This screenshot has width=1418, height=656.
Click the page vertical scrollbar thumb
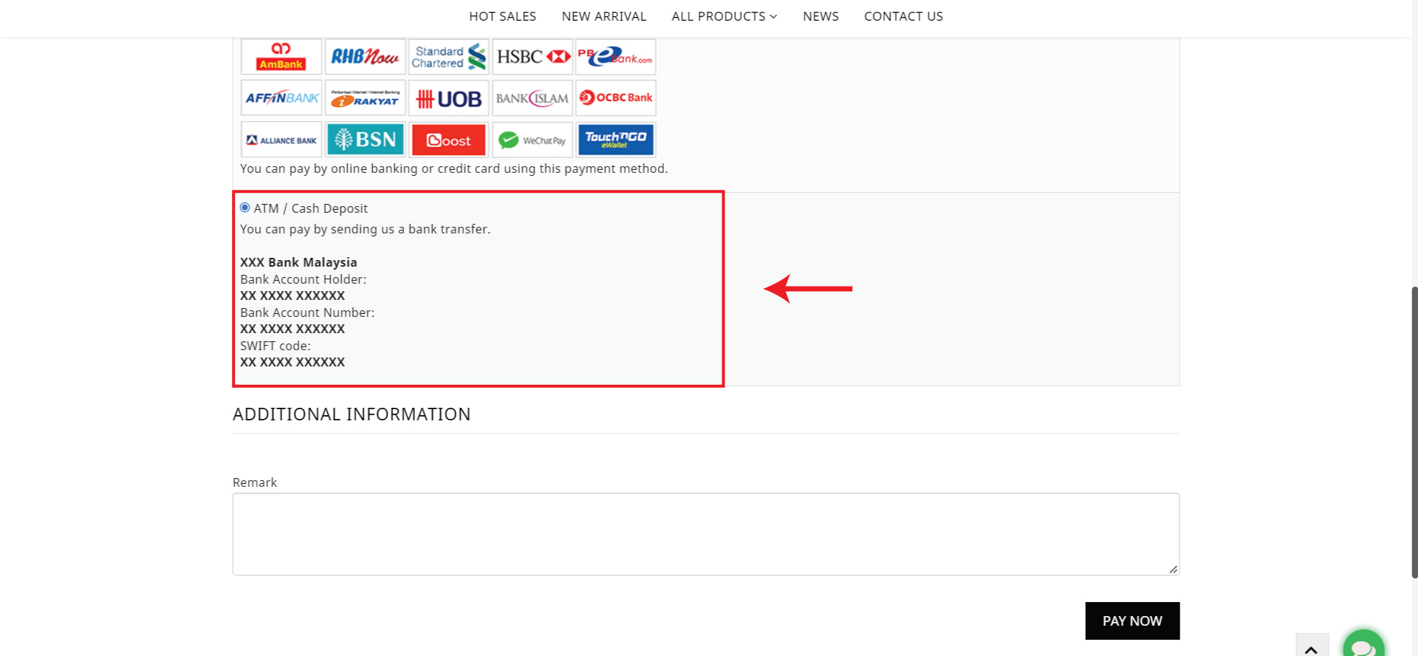(x=1414, y=432)
